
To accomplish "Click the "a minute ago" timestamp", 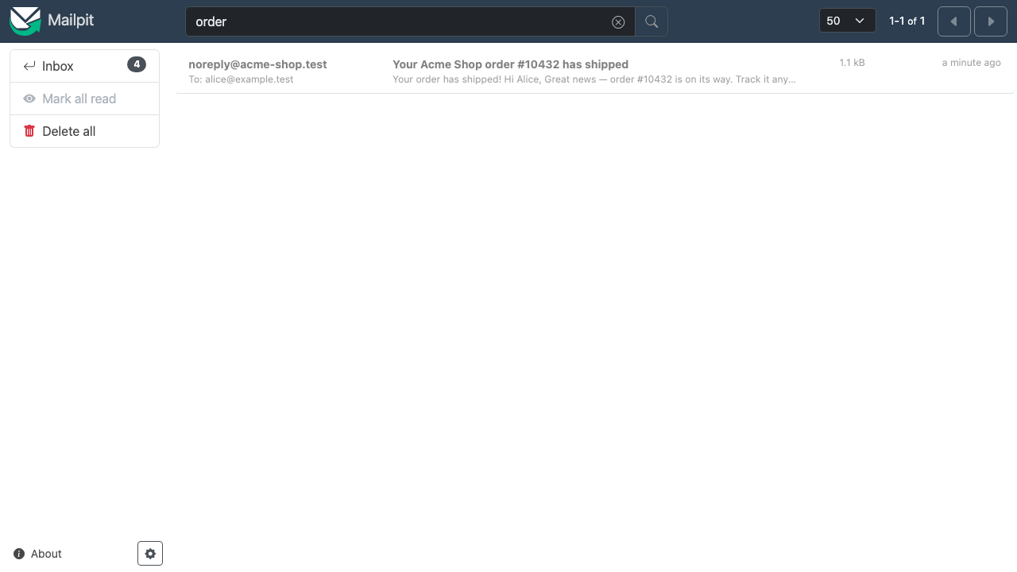I will pyautogui.click(x=971, y=63).
